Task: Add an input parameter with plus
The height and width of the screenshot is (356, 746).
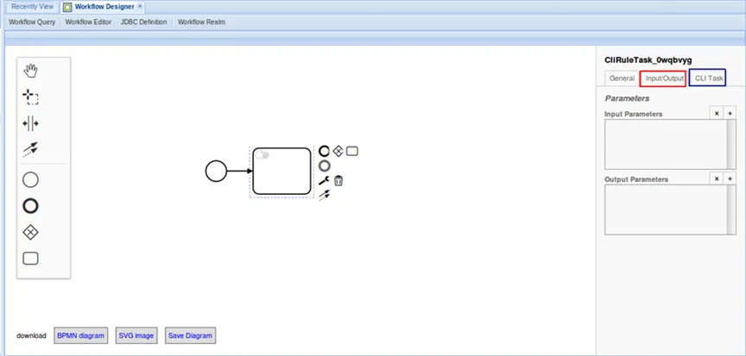Action: [x=730, y=114]
